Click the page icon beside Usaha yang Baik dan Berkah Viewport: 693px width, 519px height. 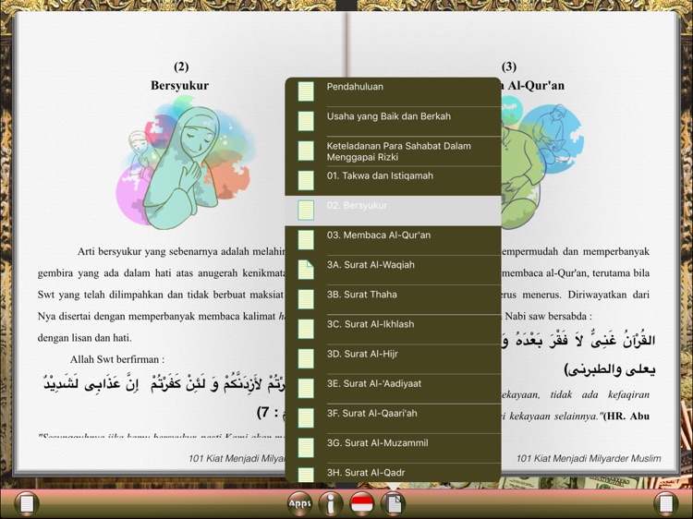pyautogui.click(x=306, y=121)
